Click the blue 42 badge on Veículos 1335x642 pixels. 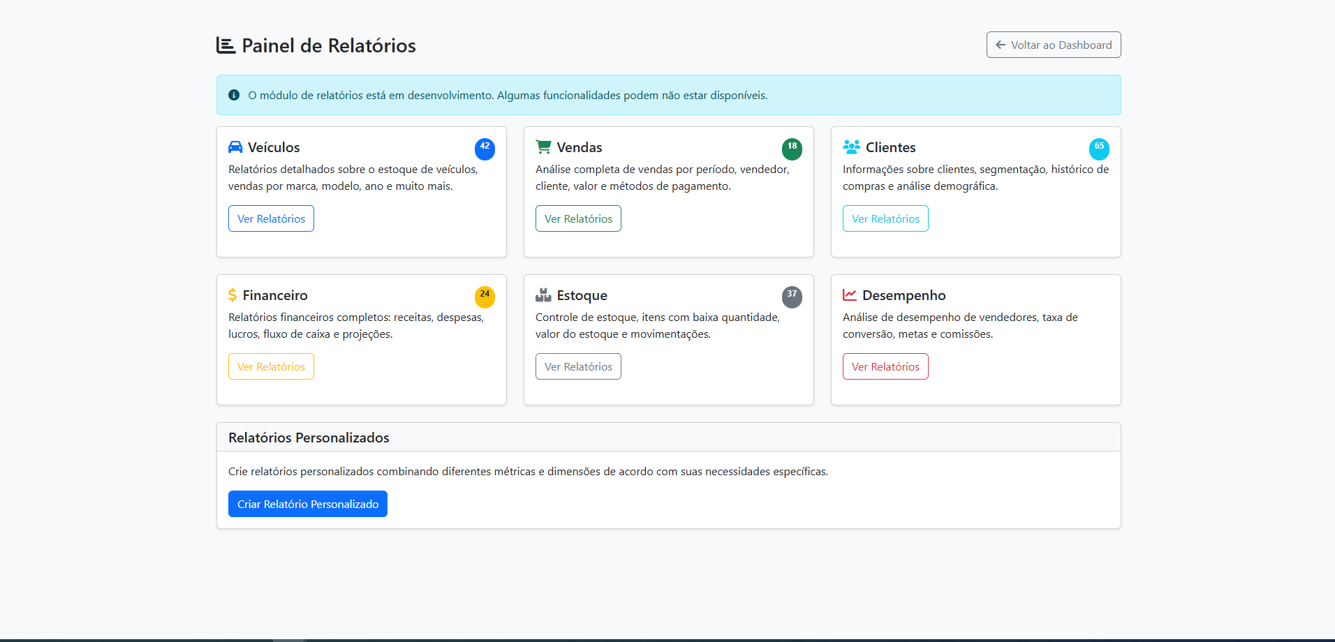point(485,149)
